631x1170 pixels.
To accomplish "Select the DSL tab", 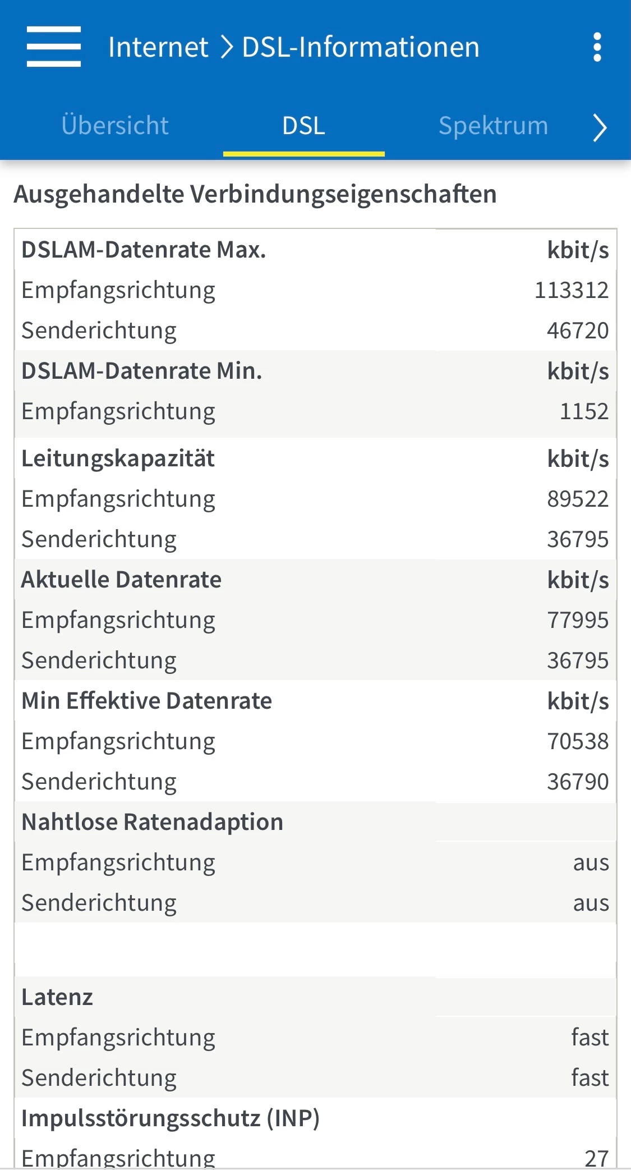I will 303,126.
